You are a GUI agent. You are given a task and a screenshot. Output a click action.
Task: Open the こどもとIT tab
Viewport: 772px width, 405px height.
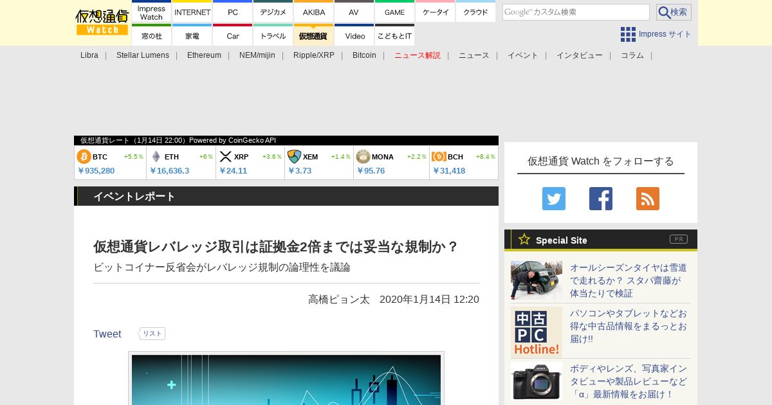click(x=394, y=35)
